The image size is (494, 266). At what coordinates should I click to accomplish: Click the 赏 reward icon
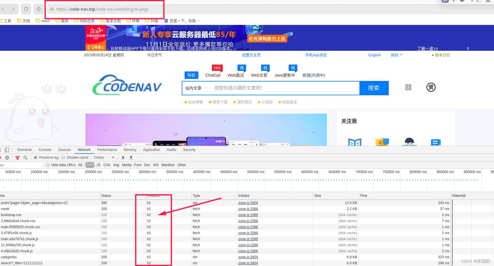pyautogui.click(x=431, y=87)
